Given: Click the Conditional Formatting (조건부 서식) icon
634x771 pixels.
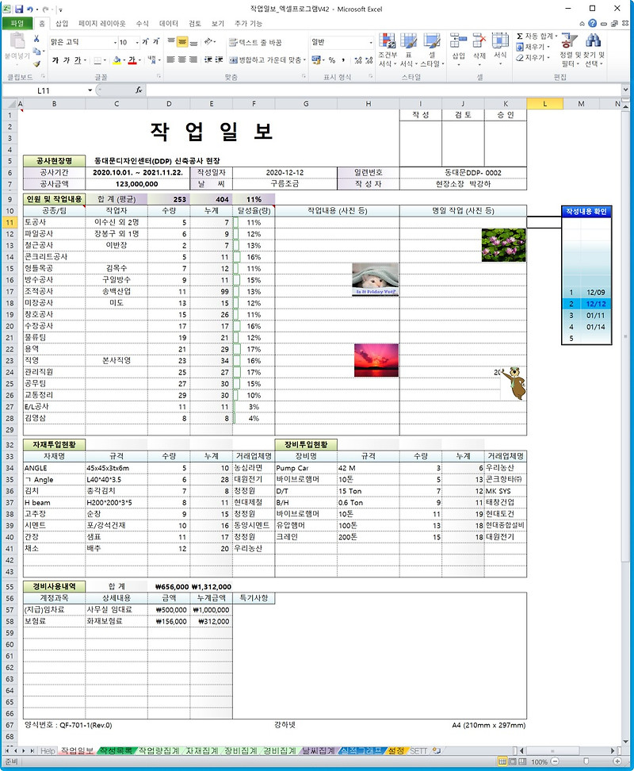Looking at the screenshot, I should (x=387, y=41).
